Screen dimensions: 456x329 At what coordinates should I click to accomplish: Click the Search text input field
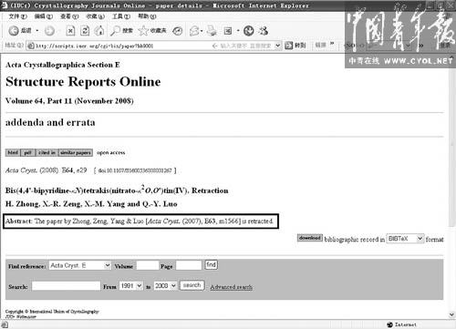pos(66,286)
